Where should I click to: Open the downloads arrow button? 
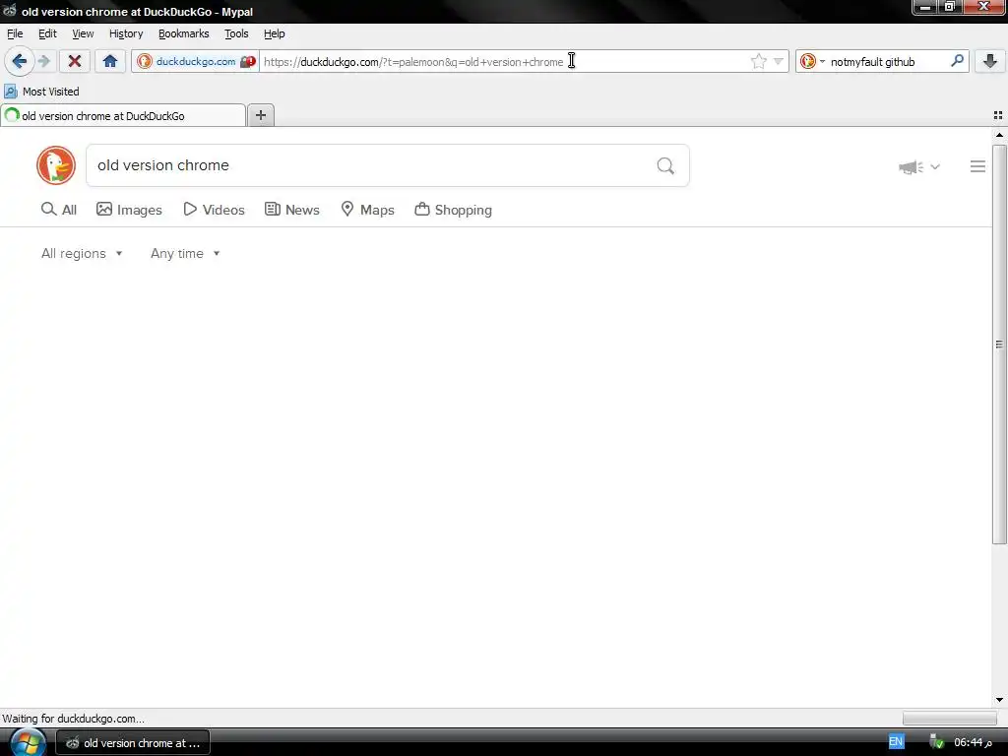pos(990,61)
